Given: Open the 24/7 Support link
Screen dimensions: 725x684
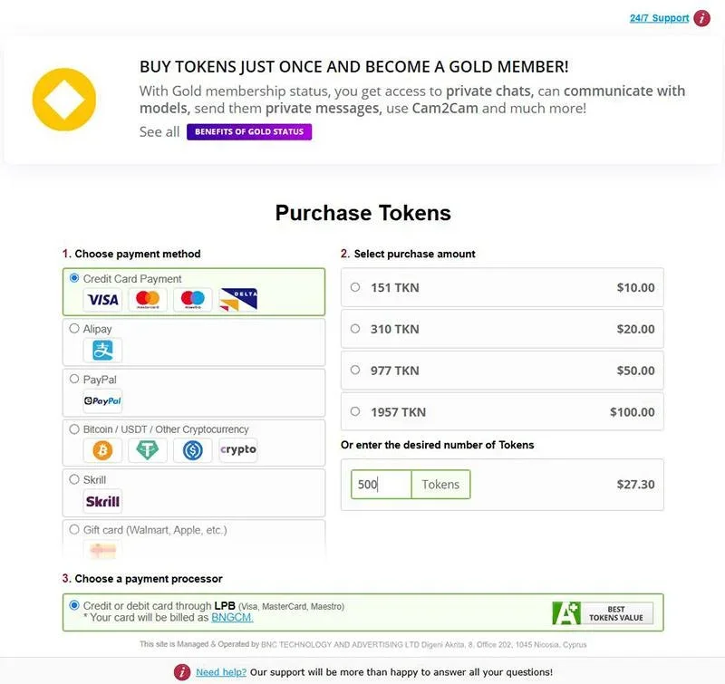Looking at the screenshot, I should (x=659, y=18).
